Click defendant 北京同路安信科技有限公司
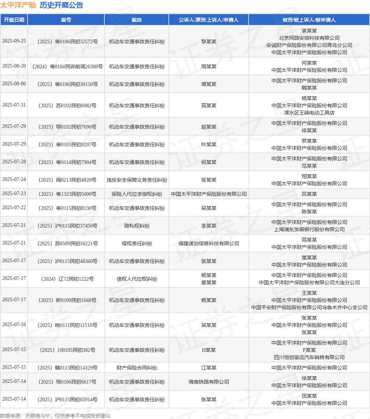The height and width of the screenshot is (419, 370). click(309, 38)
